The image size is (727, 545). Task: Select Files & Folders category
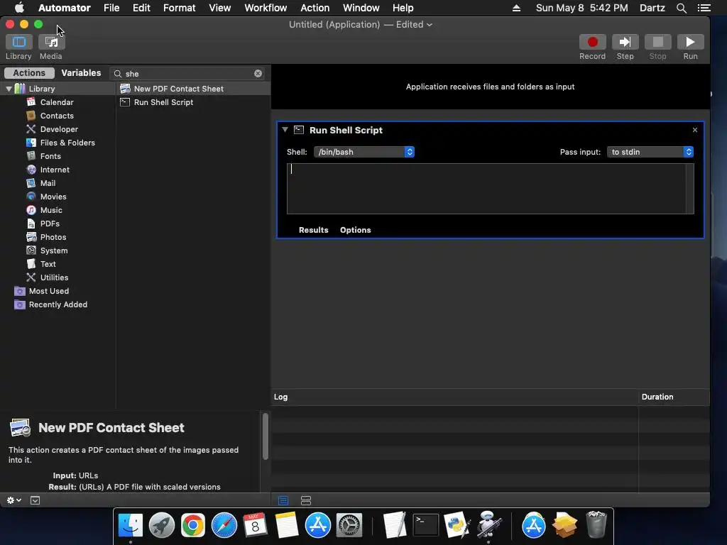coord(67,143)
